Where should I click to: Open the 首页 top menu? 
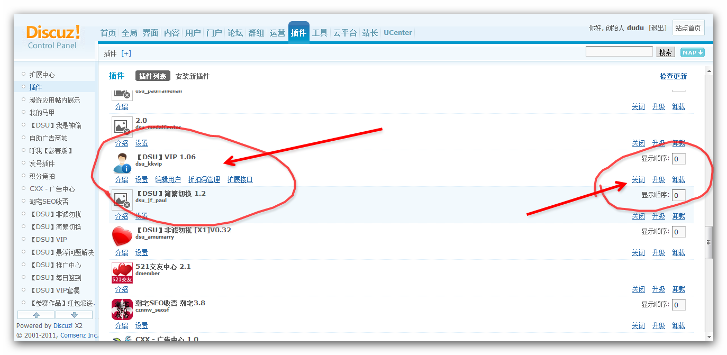[x=108, y=33]
